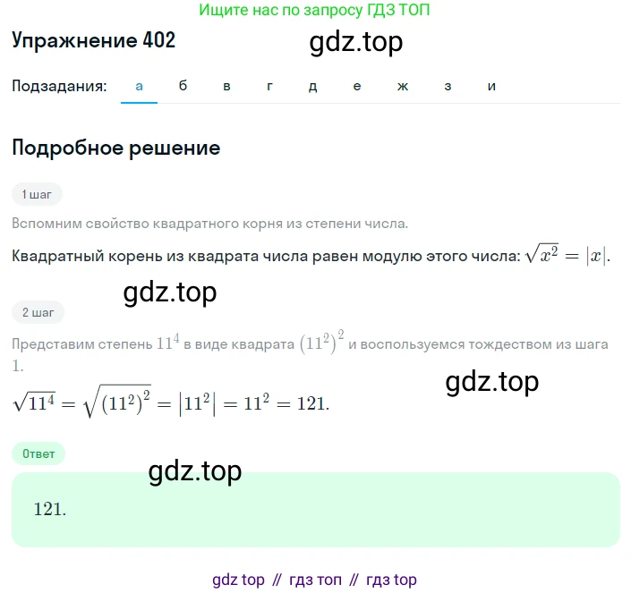This screenshot has height=593, width=631.
Task: Open subtask tab в
Action: [x=226, y=86]
